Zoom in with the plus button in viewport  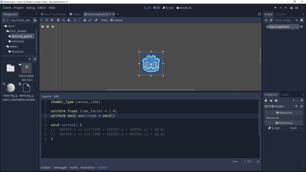pyautogui.click(x=53, y=27)
